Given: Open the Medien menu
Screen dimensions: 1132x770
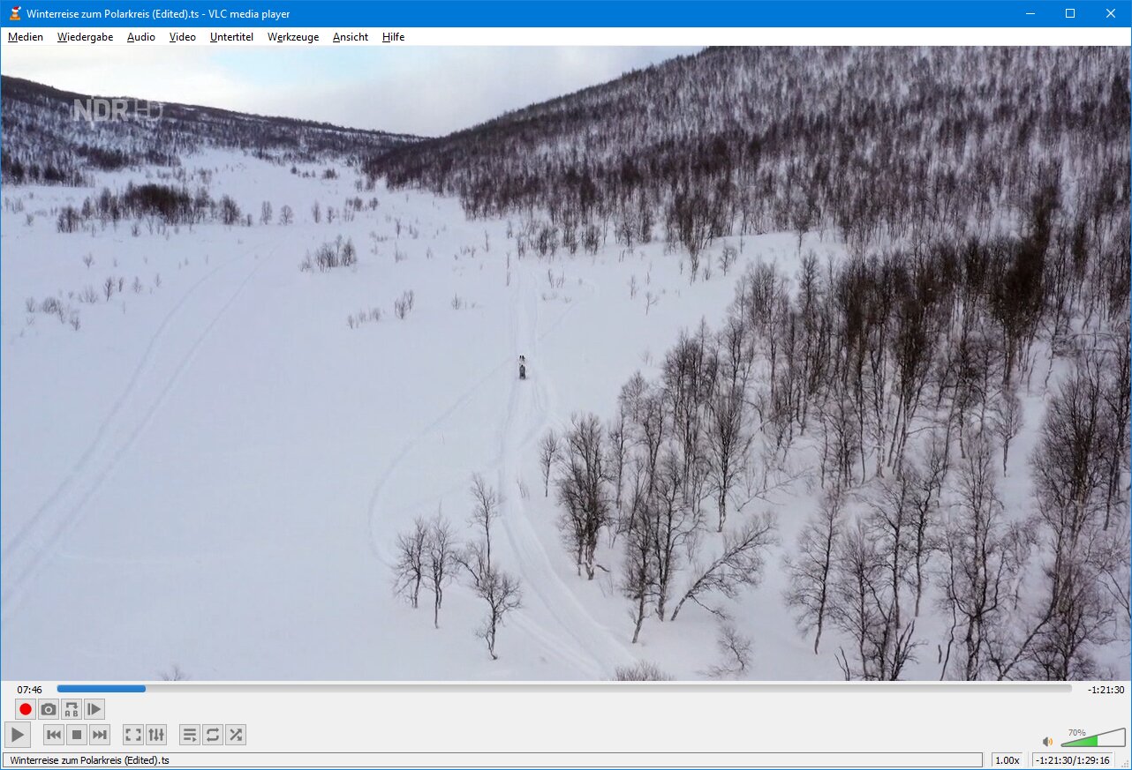Looking at the screenshot, I should (x=26, y=37).
